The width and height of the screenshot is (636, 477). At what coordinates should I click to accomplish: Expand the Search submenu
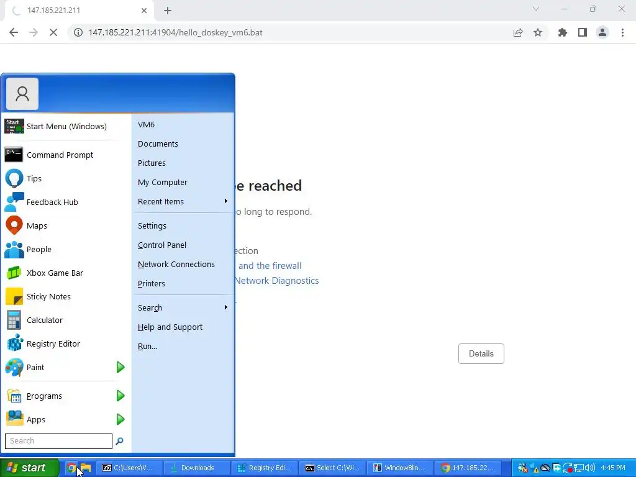click(x=183, y=308)
